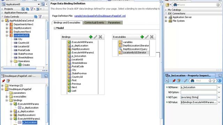Click the pencil edit icon in Property Inspector toolbar
Image resolution: width=223 pixels, height=125 pixels.
[x=185, y=81]
